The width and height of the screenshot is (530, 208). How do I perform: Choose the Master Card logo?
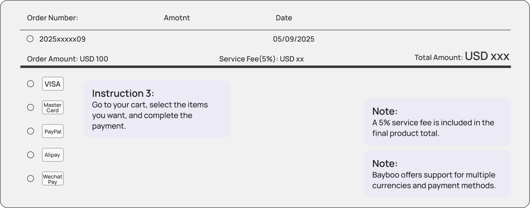[53, 107]
